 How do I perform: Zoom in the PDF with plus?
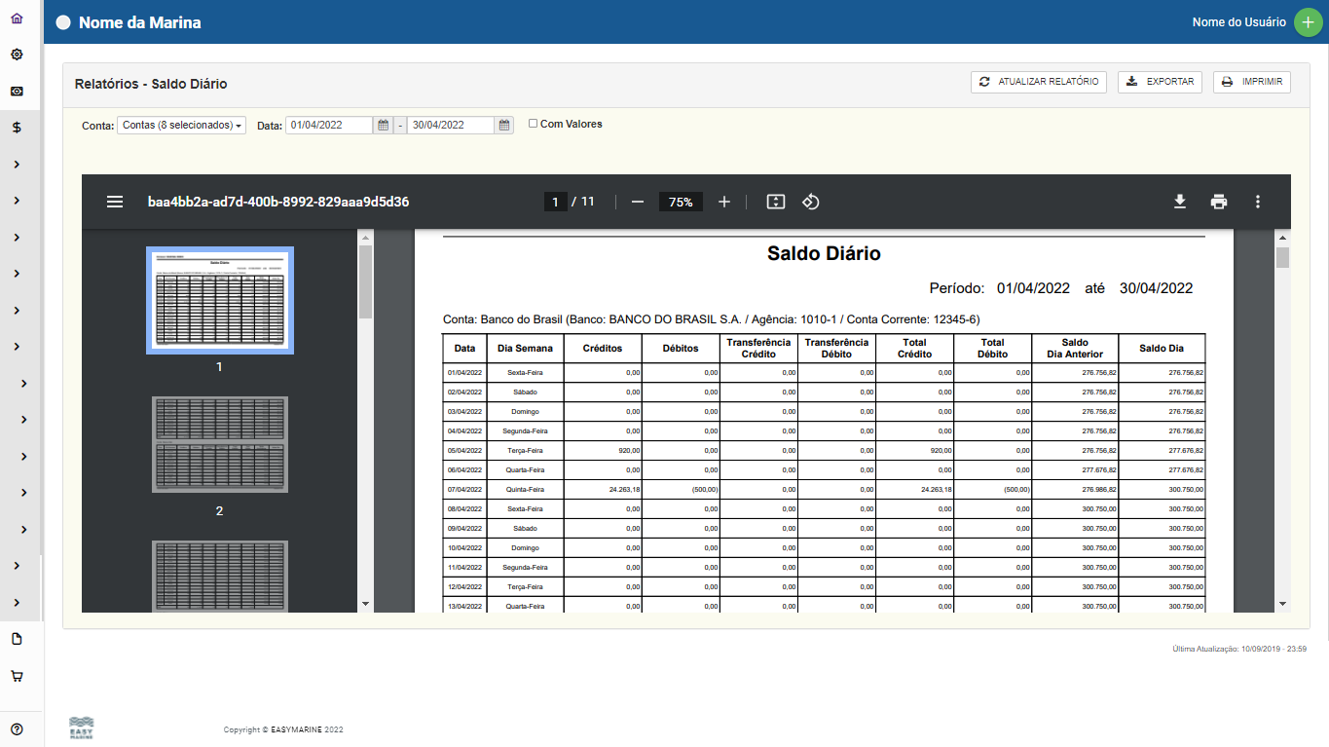[x=723, y=202]
